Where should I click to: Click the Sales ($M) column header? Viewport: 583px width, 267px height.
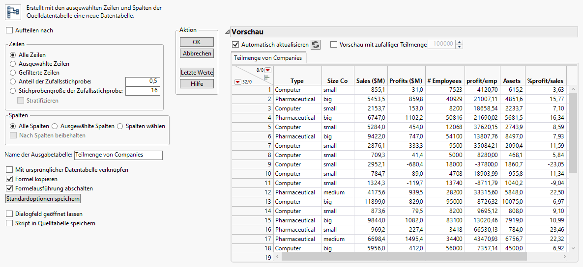[370, 81]
